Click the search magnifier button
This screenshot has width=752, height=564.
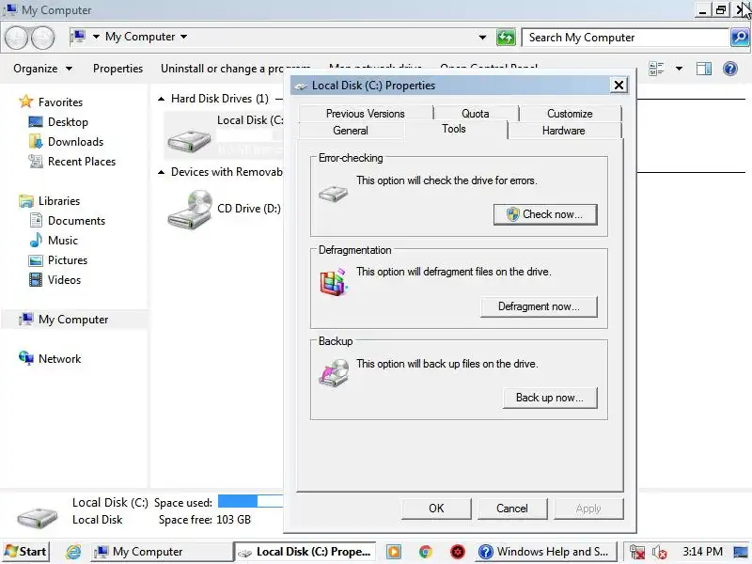pyautogui.click(x=740, y=37)
